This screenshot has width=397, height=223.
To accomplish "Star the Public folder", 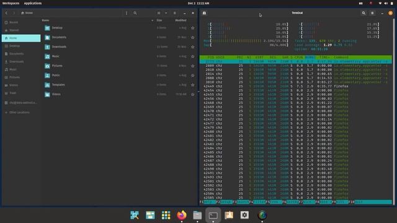I will point(193,76).
